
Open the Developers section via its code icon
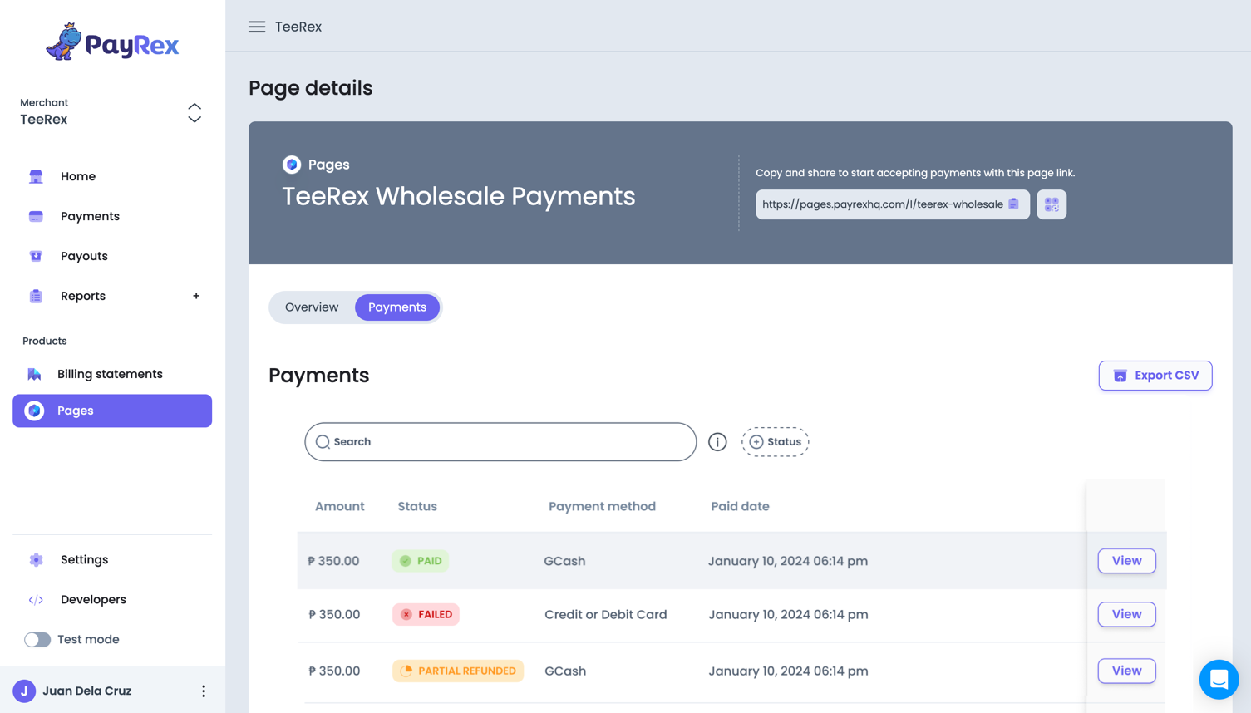point(37,599)
